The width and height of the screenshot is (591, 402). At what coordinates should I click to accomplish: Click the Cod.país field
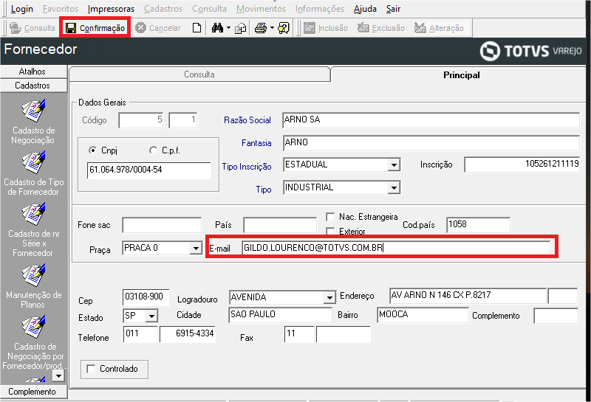pyautogui.click(x=478, y=225)
